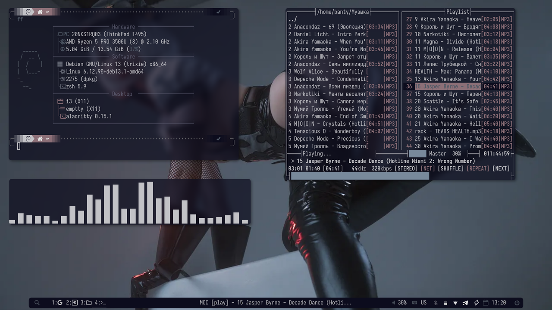Click the package icon beside 2275 (dpkg)
Viewport: 552px width, 310px height.
(x=63, y=79)
